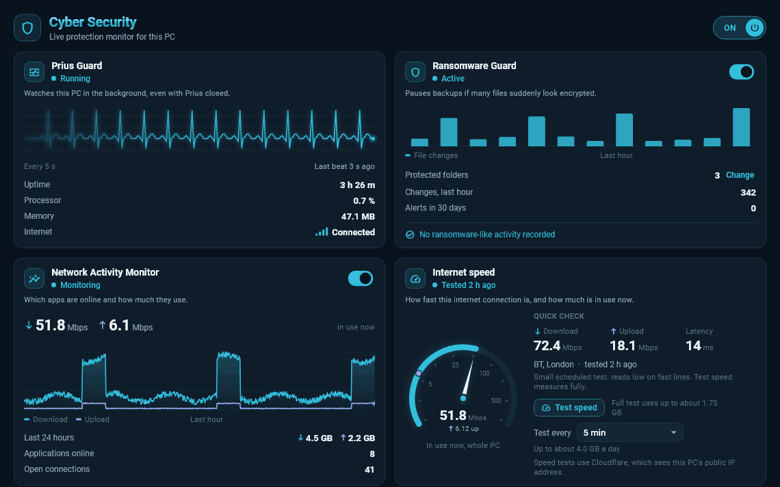Click the "342" changes last hour value
780x487 pixels.
(748, 192)
